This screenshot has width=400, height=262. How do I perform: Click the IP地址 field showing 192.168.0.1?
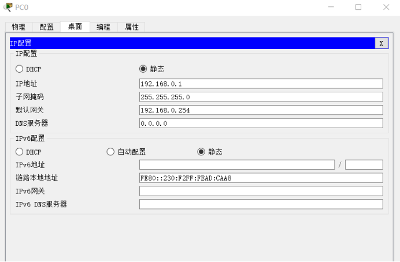[261, 84]
